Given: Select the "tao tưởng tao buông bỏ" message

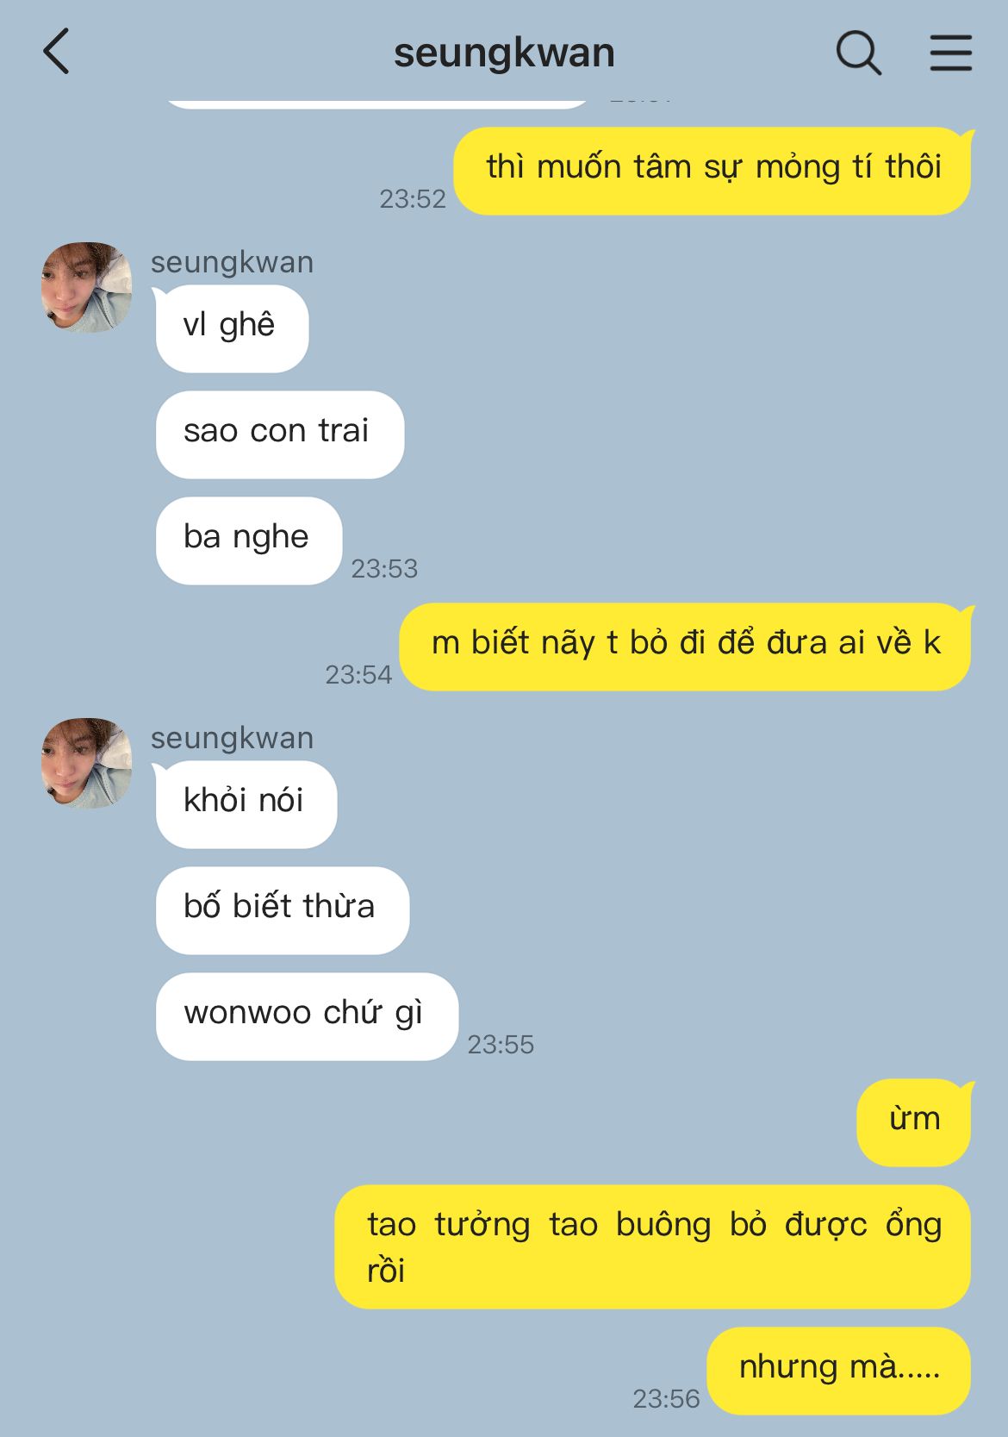Looking at the screenshot, I should (653, 1246).
